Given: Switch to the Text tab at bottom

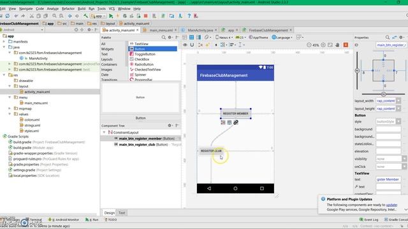Looking at the screenshot, I should 122,212.
